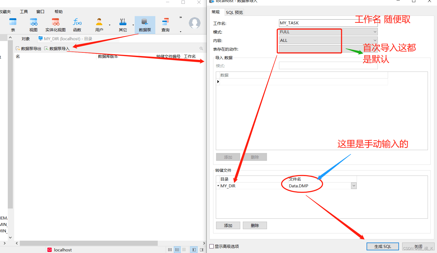Open the 其它 (Others) toolbar icon

point(123,25)
